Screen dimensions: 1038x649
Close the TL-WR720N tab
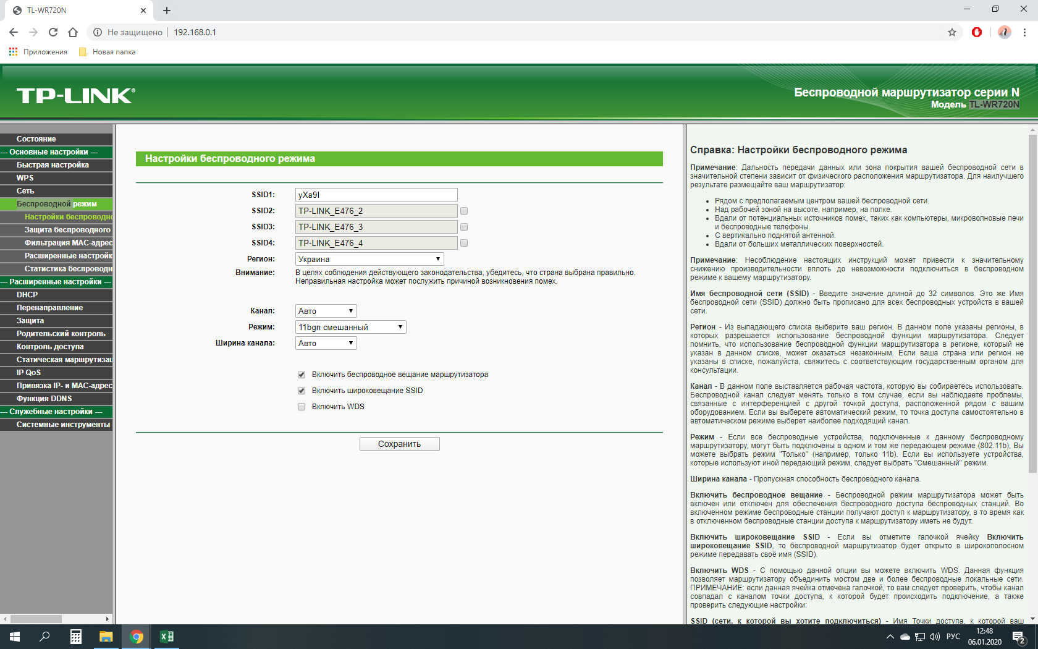[143, 11]
